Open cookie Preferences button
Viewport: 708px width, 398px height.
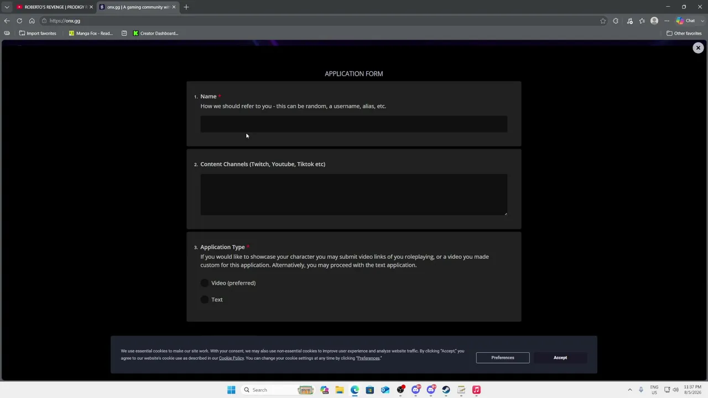(x=502, y=358)
